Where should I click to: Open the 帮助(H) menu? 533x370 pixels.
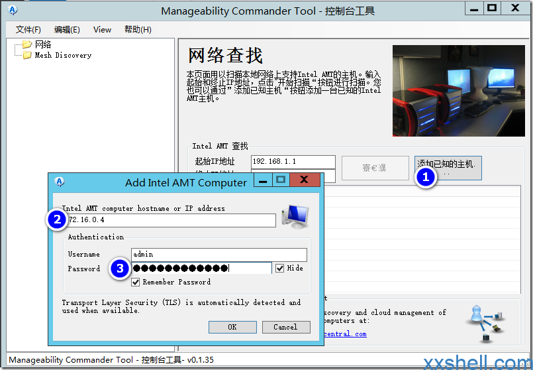(x=138, y=30)
